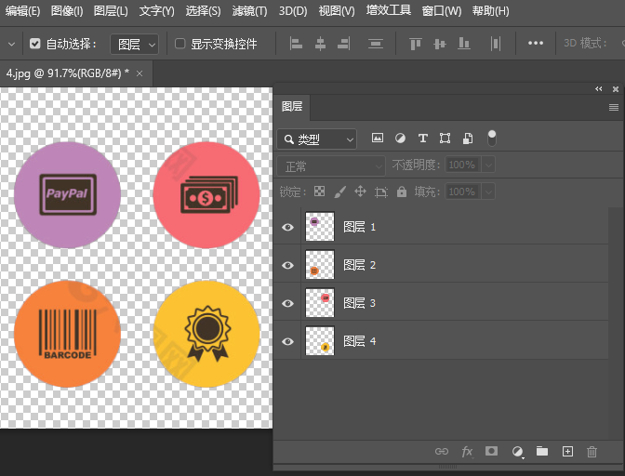Add a layer mask
Screen dimensions: 625x476
click(x=492, y=452)
